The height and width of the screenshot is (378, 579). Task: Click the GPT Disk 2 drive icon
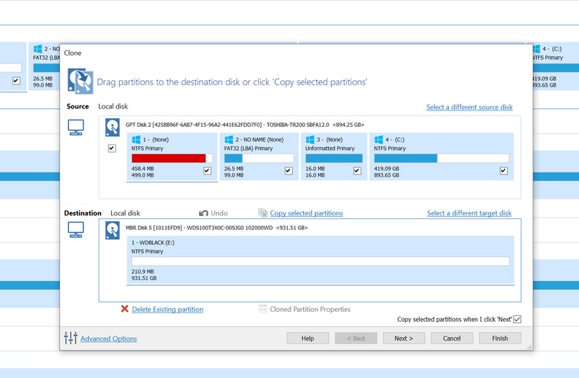click(x=113, y=127)
